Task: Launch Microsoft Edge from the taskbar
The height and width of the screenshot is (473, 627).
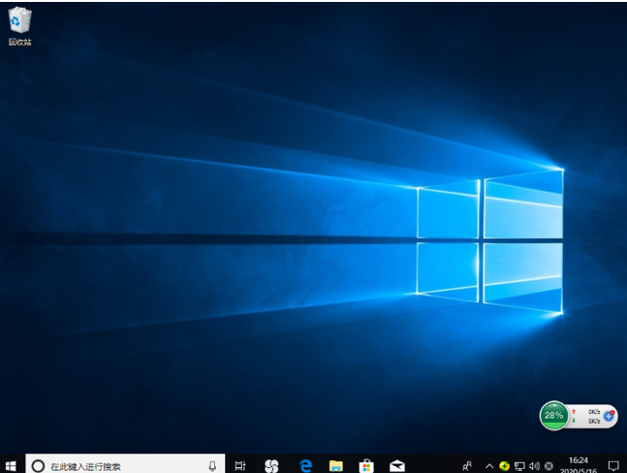Action: click(305, 466)
